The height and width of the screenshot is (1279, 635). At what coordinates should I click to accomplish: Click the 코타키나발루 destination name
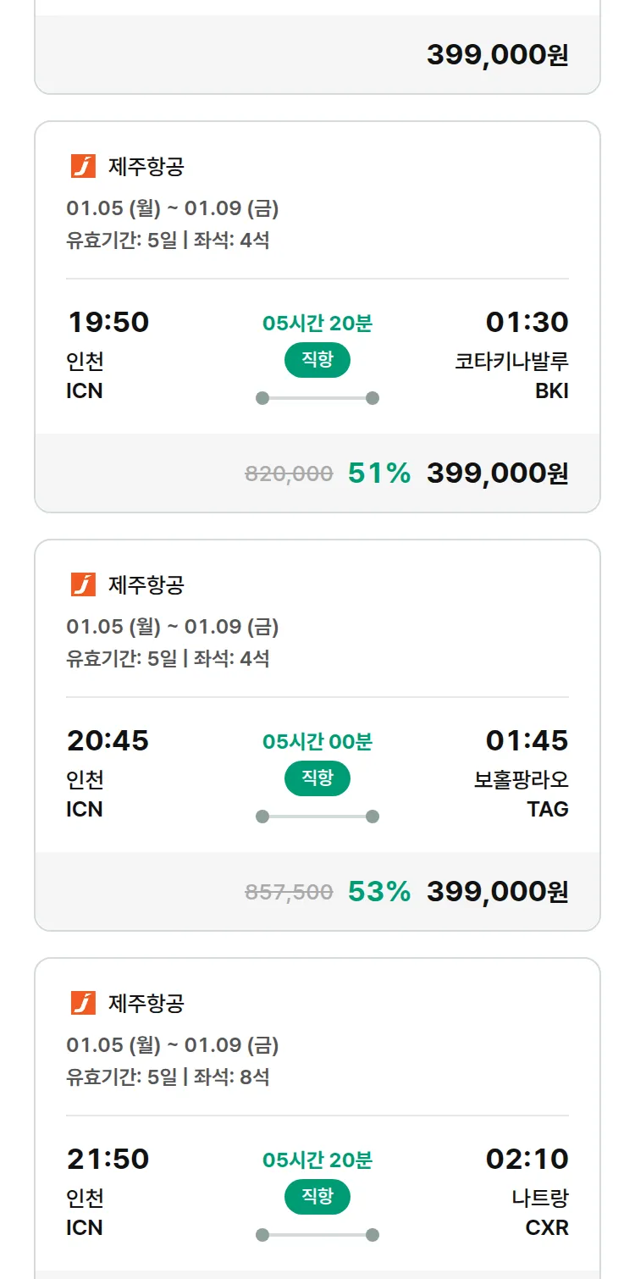[x=511, y=361]
